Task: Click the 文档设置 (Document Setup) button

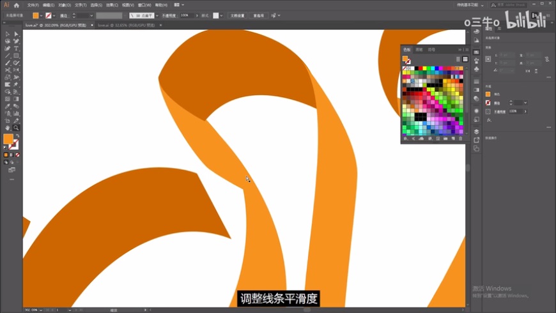Action: point(238,15)
